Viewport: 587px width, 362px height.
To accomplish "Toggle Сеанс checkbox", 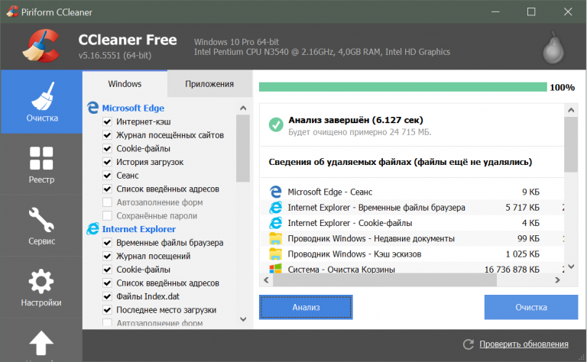I will (107, 176).
